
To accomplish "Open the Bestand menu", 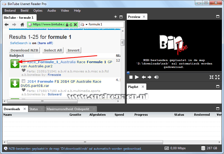I will click(x=10, y=11).
